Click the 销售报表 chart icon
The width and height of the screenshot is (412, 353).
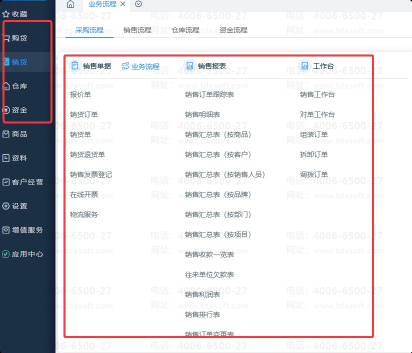(x=189, y=65)
